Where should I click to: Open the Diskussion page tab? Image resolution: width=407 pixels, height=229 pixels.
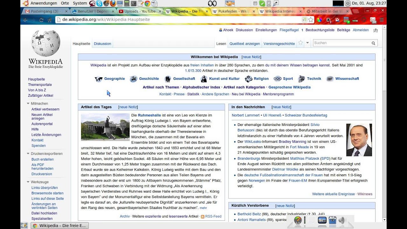pyautogui.click(x=102, y=44)
